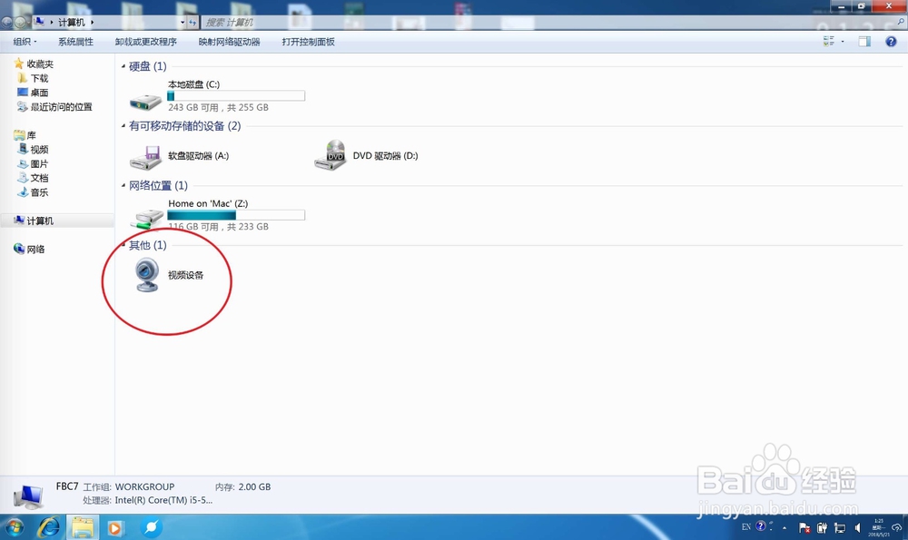This screenshot has width=908, height=540.
Task: Open 图片 library in sidebar
Action: (33, 163)
